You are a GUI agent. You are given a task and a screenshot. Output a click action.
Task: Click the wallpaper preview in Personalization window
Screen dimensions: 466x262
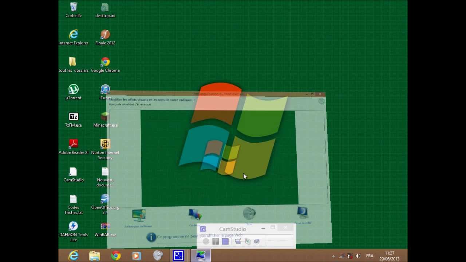pyautogui.click(x=219, y=158)
